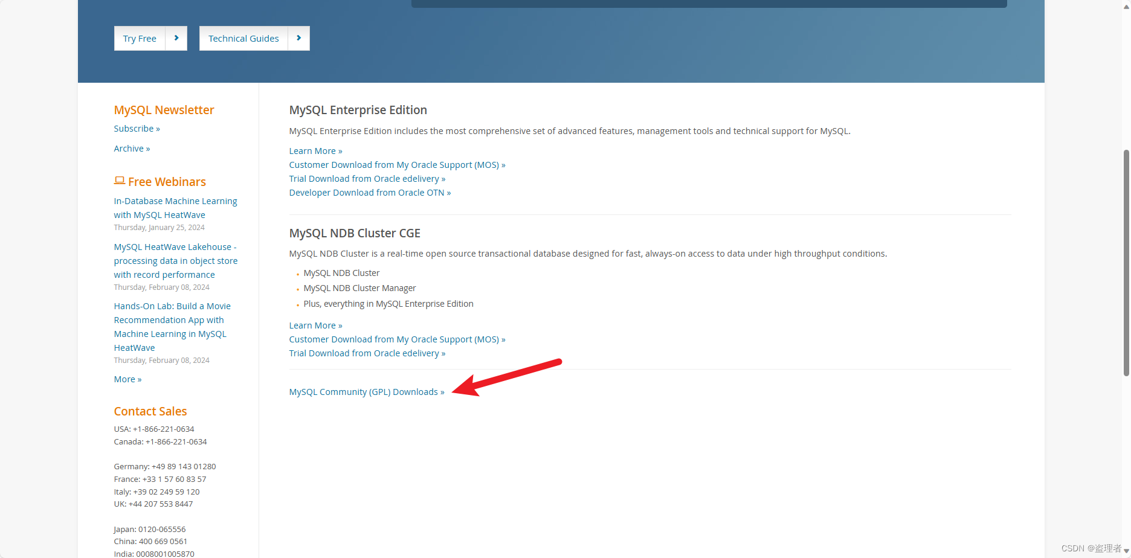Open the In-Database Machine Learning webinar
This screenshot has height=558, width=1131.
tap(175, 208)
